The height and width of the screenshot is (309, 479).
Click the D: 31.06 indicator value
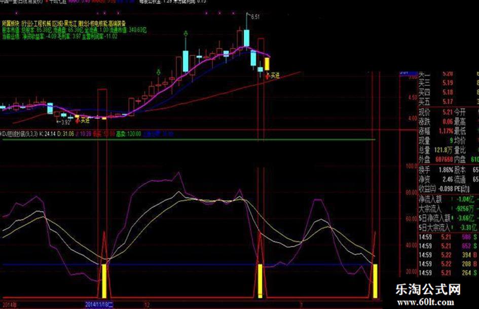(66, 134)
